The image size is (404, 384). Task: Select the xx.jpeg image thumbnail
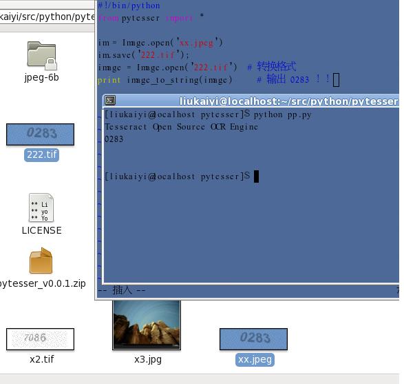(253, 339)
